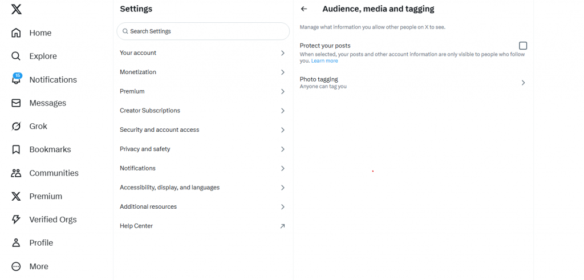This screenshot has width=584, height=280.
Task: Click the Verified Orgs lightning icon
Action: [16, 220]
